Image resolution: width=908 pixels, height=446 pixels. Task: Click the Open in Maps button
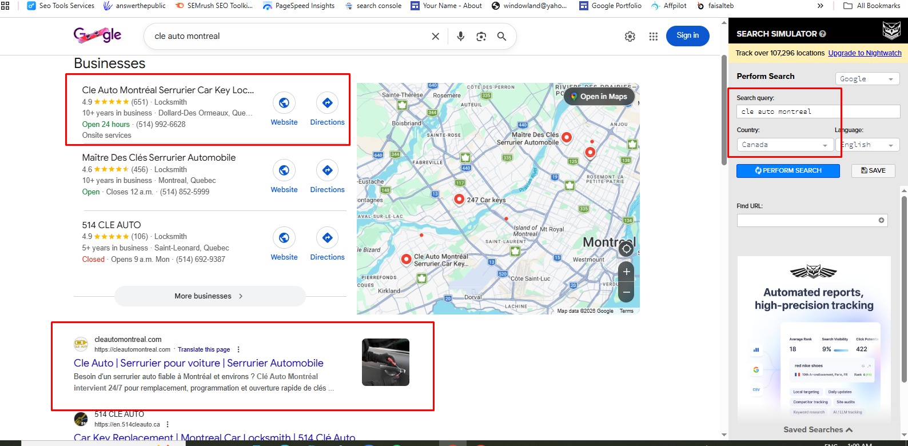coord(599,97)
